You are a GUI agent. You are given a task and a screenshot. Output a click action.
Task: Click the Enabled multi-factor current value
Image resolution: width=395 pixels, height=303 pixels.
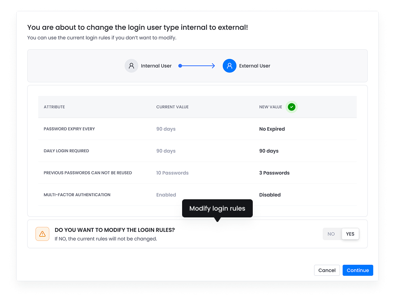click(x=166, y=195)
